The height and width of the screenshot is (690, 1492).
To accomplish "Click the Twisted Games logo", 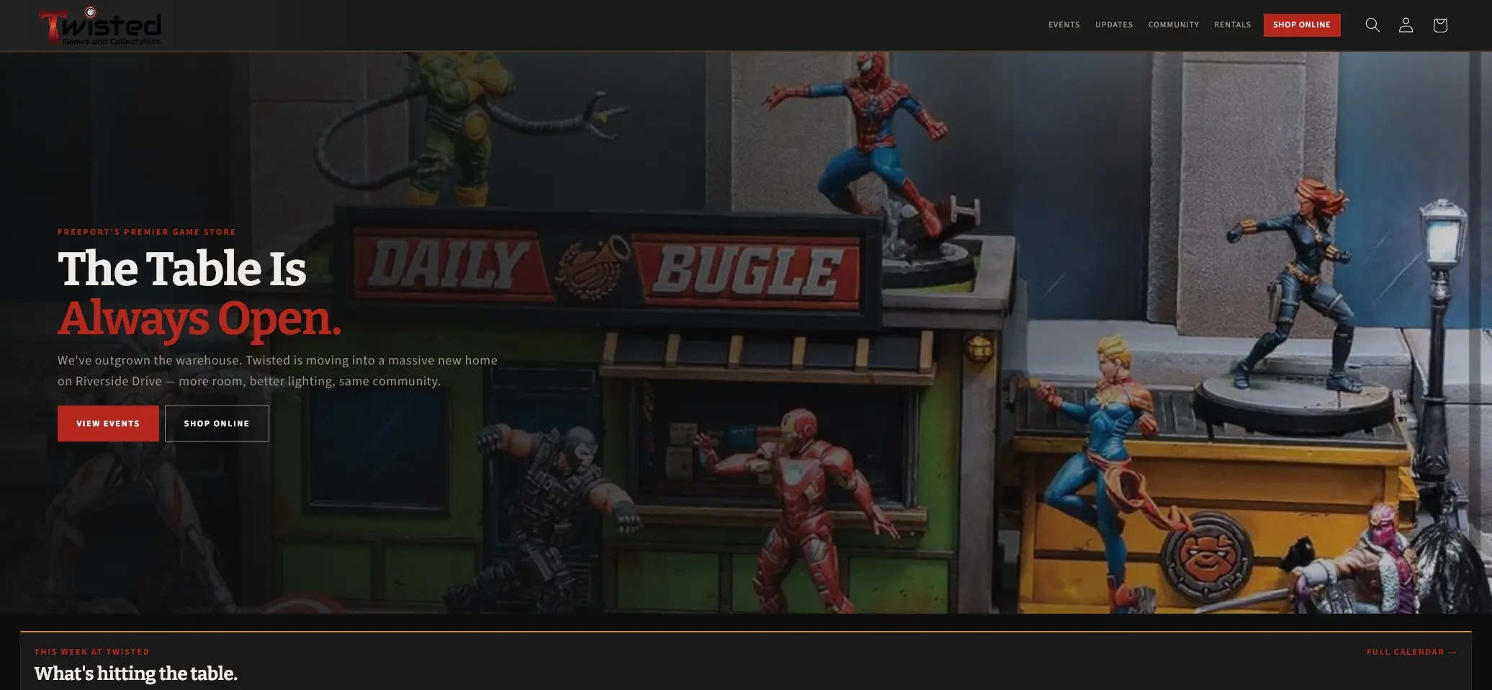I will coord(100,26).
